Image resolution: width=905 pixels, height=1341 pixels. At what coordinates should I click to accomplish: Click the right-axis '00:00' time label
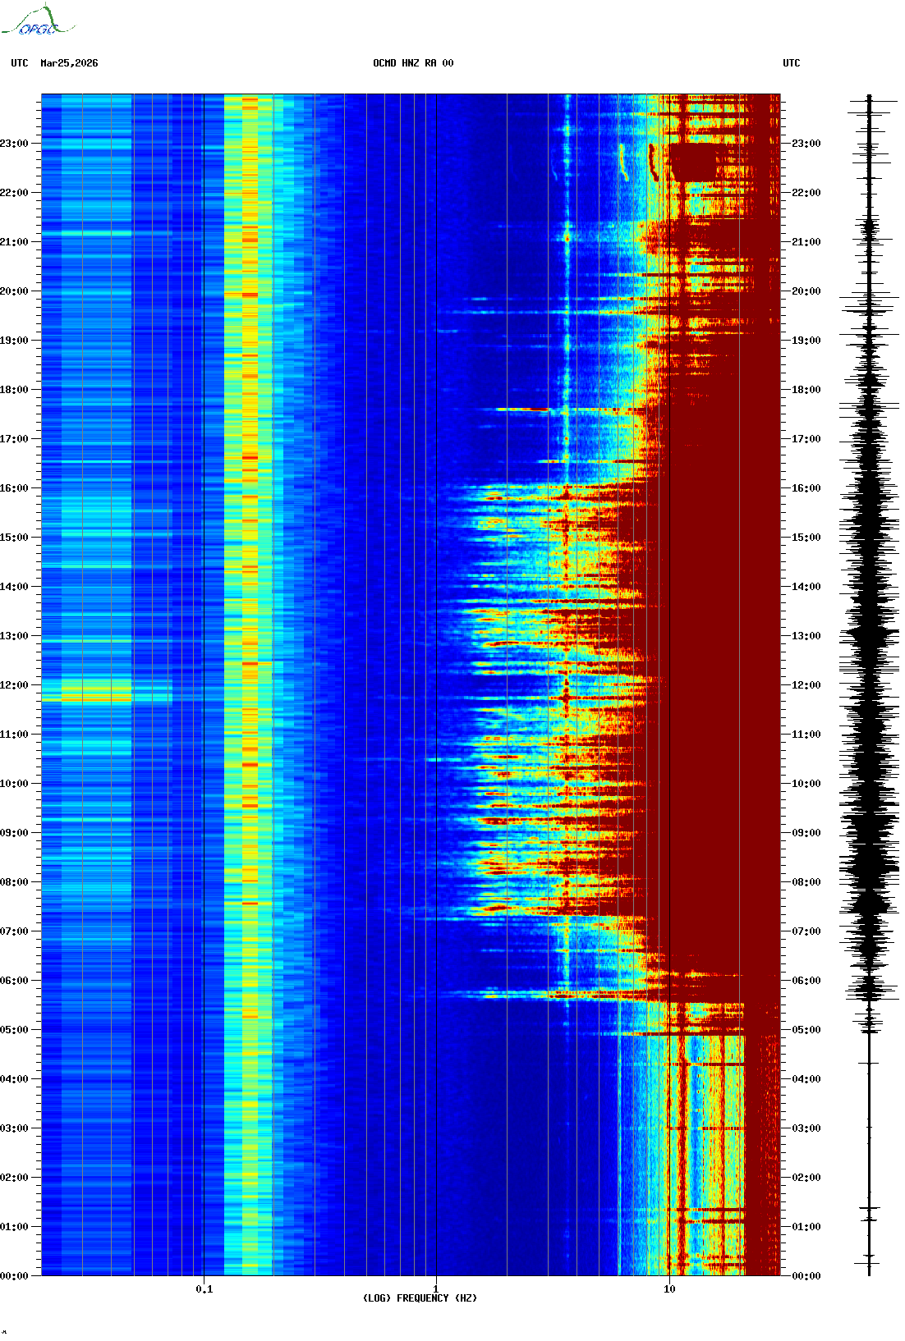806,1276
